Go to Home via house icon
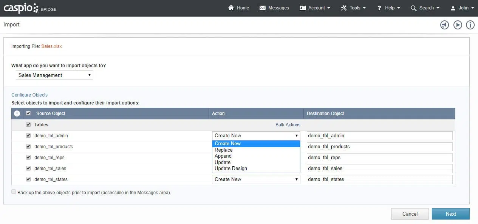 [238, 8]
